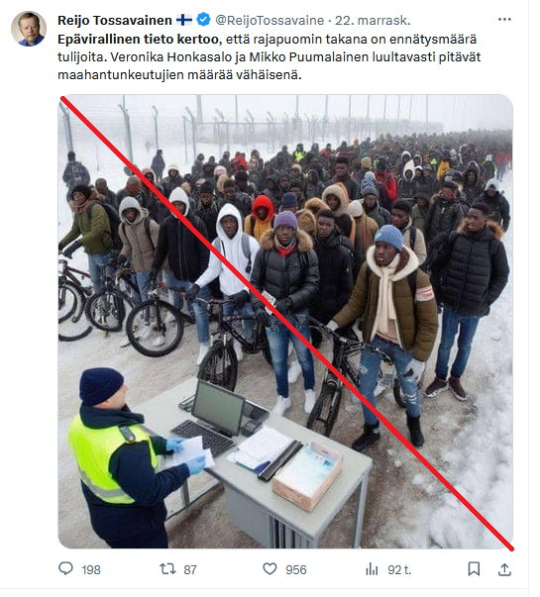Viewport: 540px width, 597px height.
Task: Open Reijo Tossavainen's profile avatar
Action: point(29,29)
